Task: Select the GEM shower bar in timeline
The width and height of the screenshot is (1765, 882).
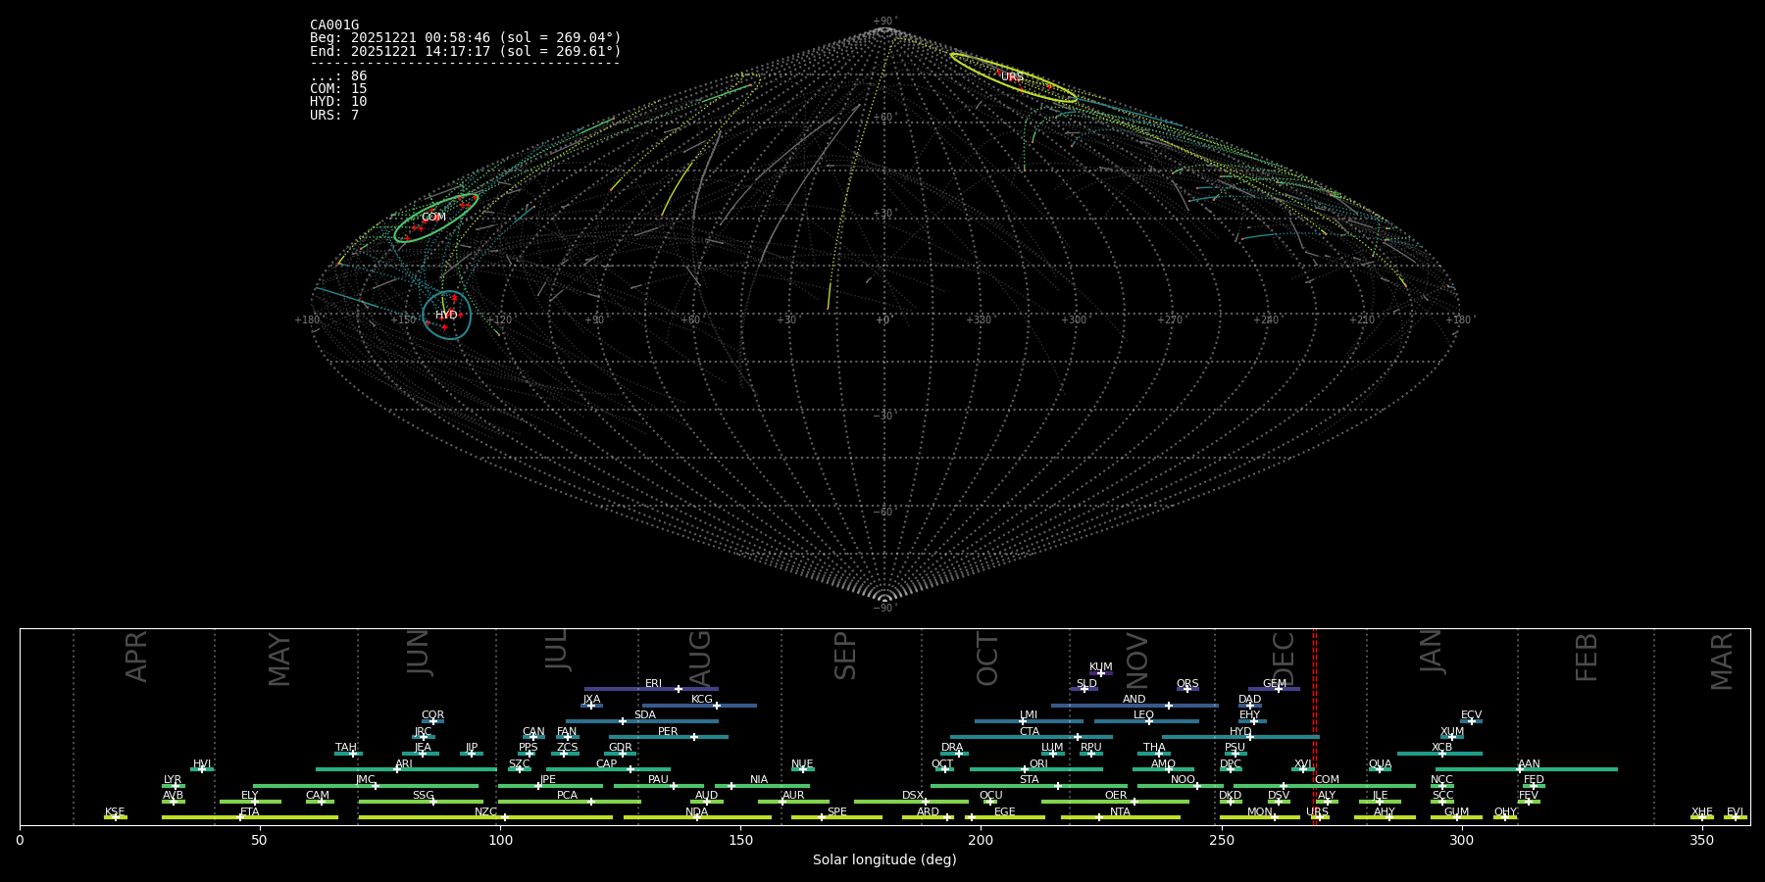Action: point(1274,689)
